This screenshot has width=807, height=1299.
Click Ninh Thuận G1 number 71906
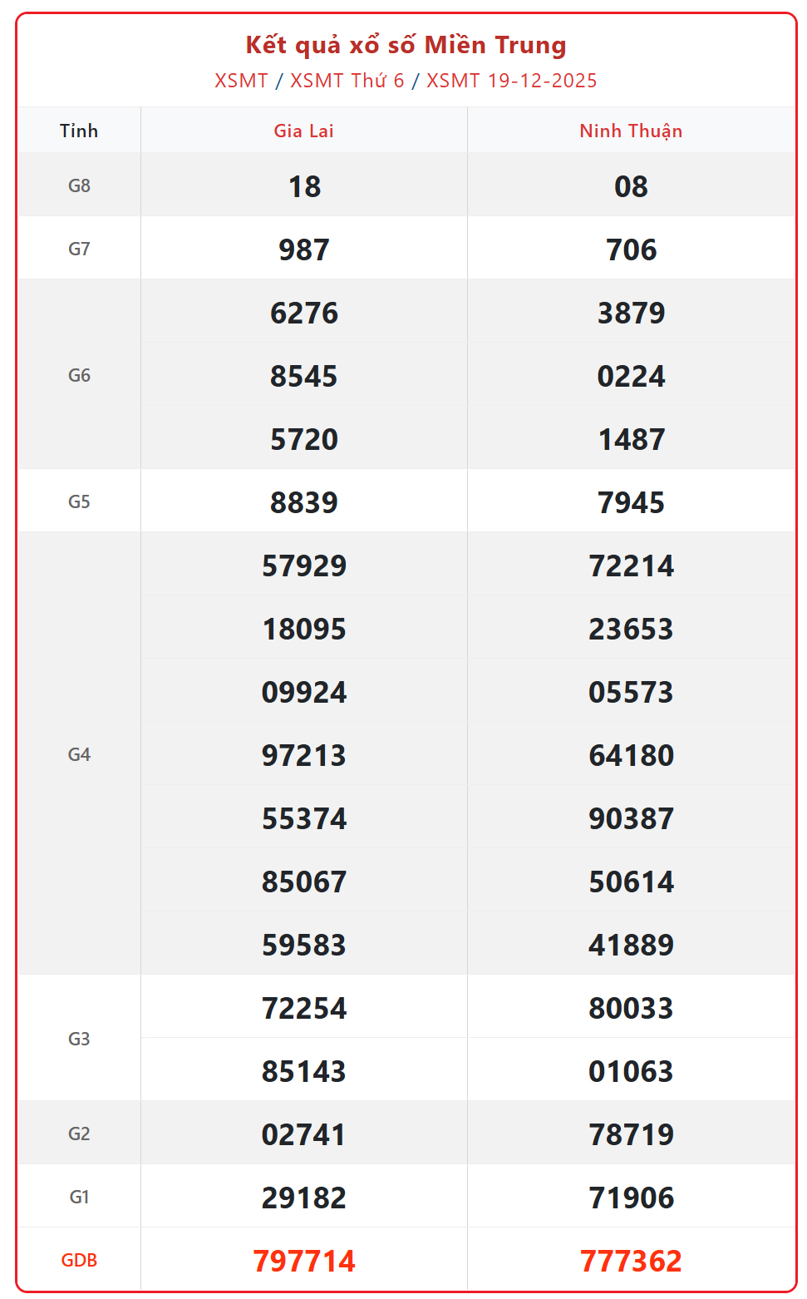(631, 1198)
